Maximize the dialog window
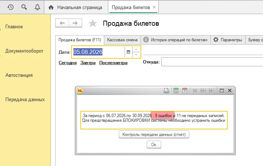263x166 pixels. click(222, 91)
